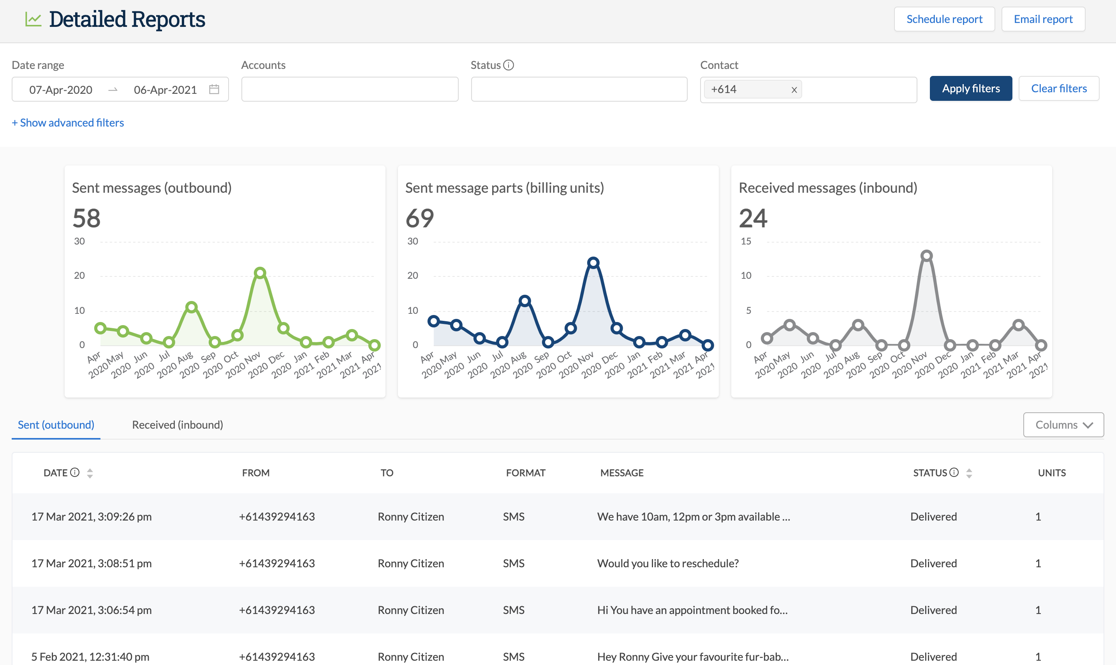Open the Status filter field

[579, 89]
